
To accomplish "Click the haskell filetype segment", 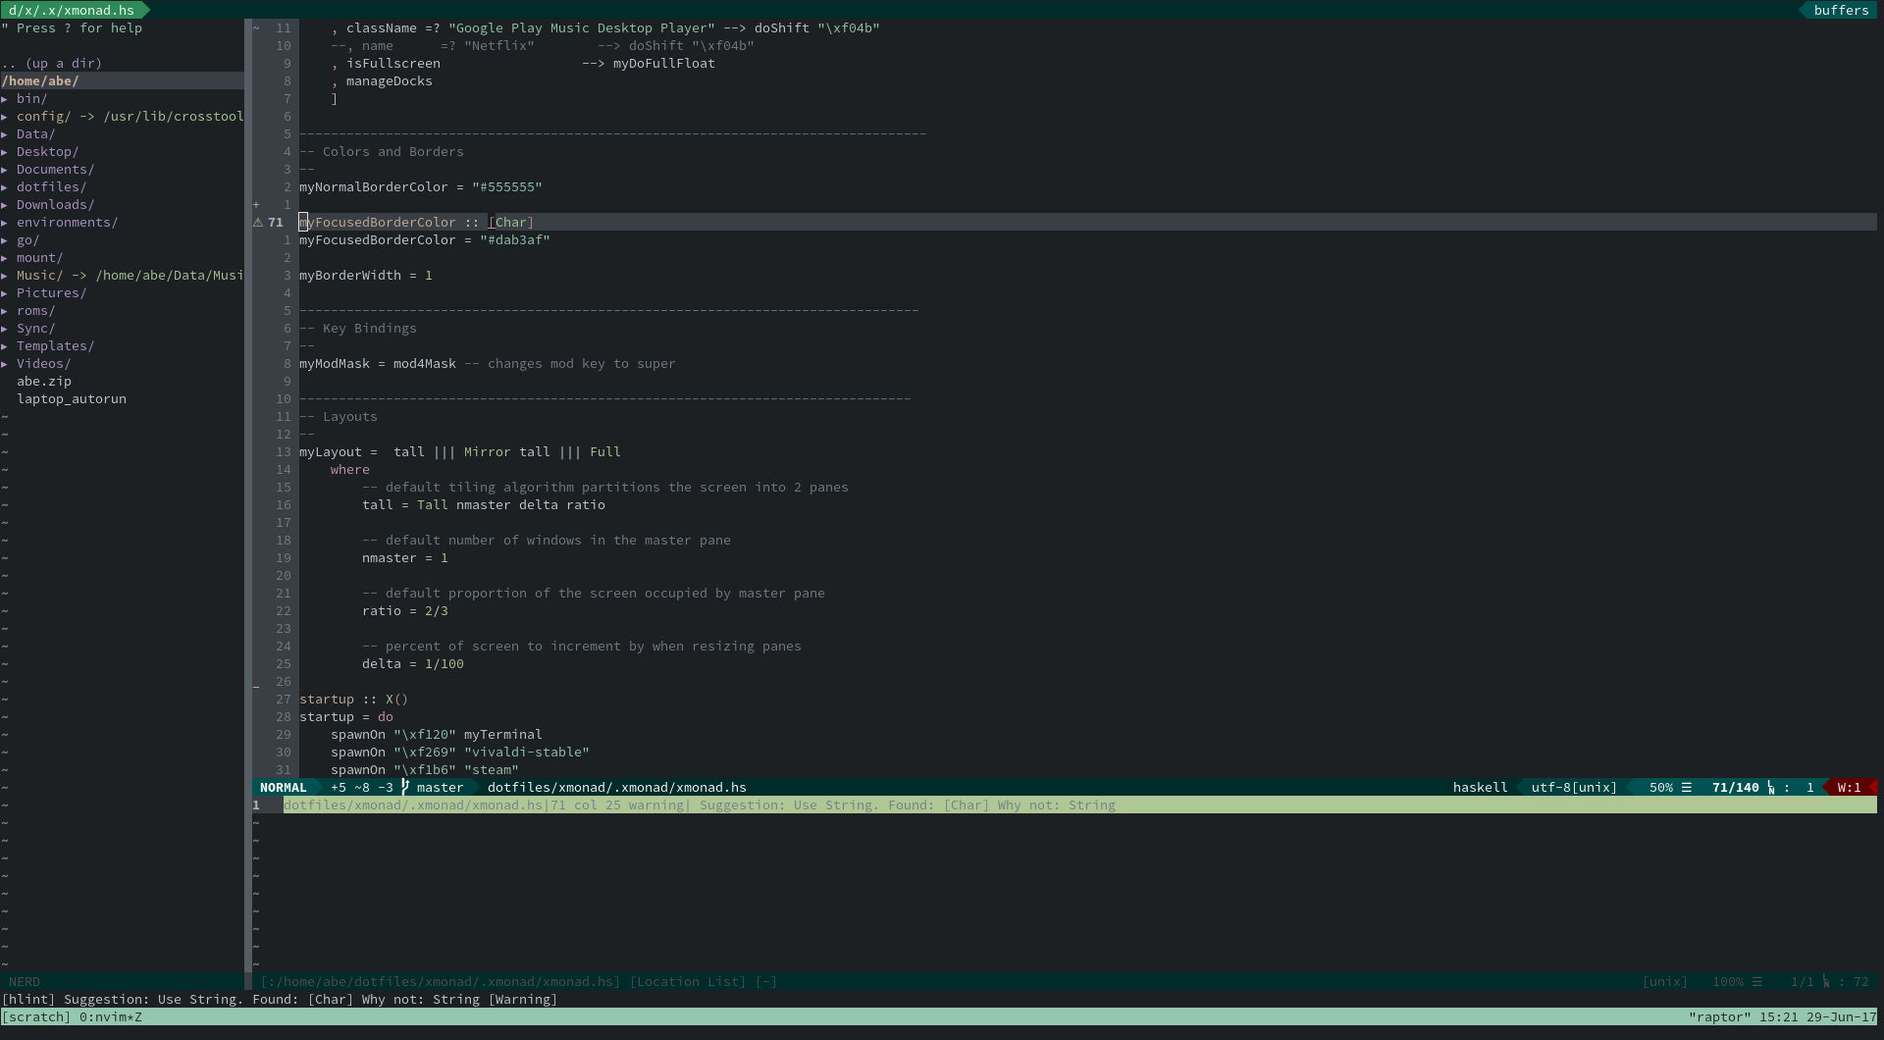I will pyautogui.click(x=1480, y=788).
